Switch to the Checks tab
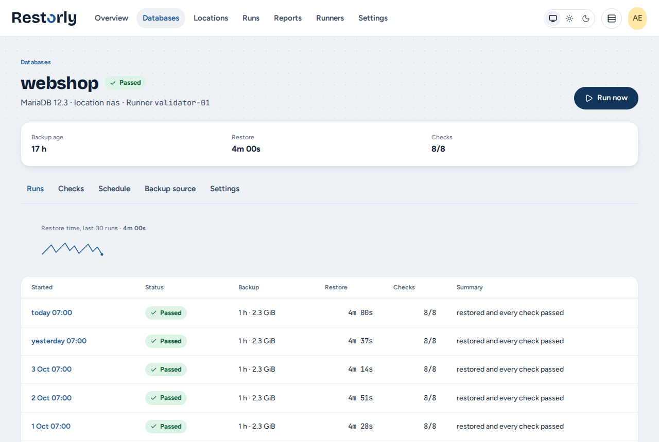Viewport: 659px width, 442px height. [x=71, y=189]
